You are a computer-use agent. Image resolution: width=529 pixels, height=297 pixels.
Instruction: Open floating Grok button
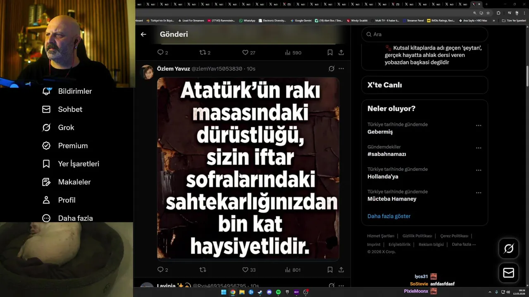tap(509, 248)
